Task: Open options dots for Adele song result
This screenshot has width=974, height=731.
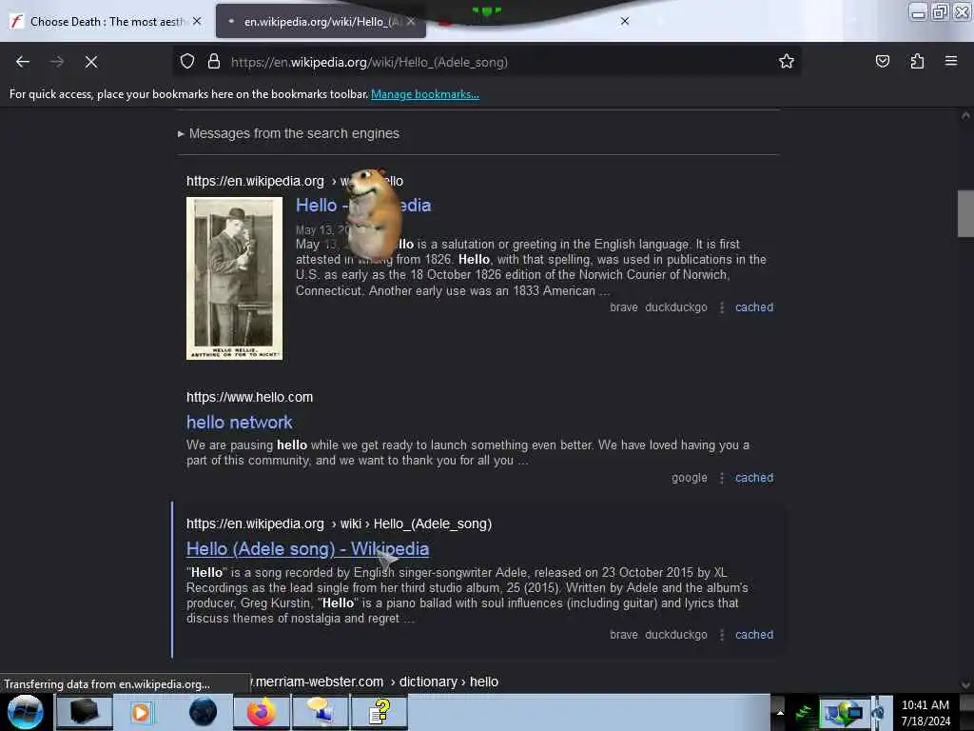Action: click(x=722, y=635)
